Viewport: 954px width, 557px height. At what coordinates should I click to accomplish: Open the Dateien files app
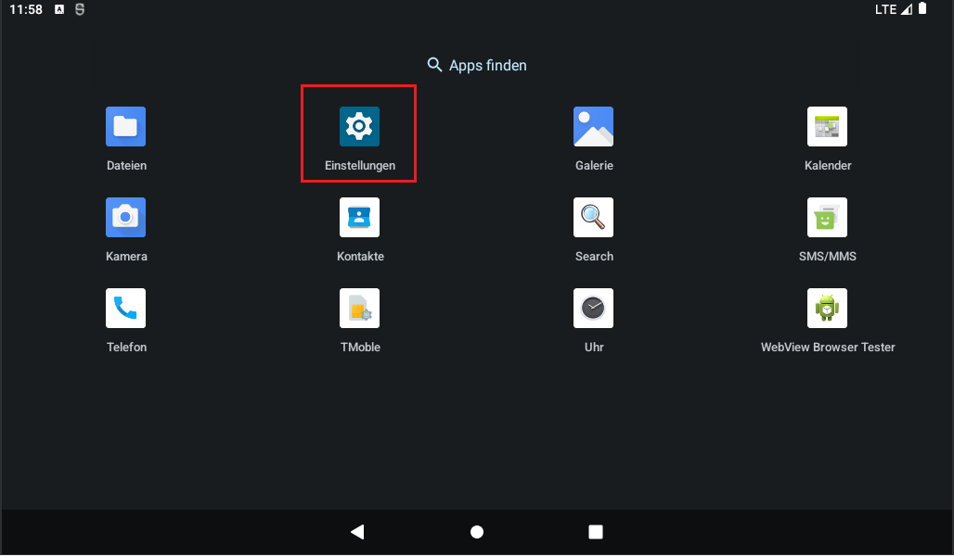point(125,127)
